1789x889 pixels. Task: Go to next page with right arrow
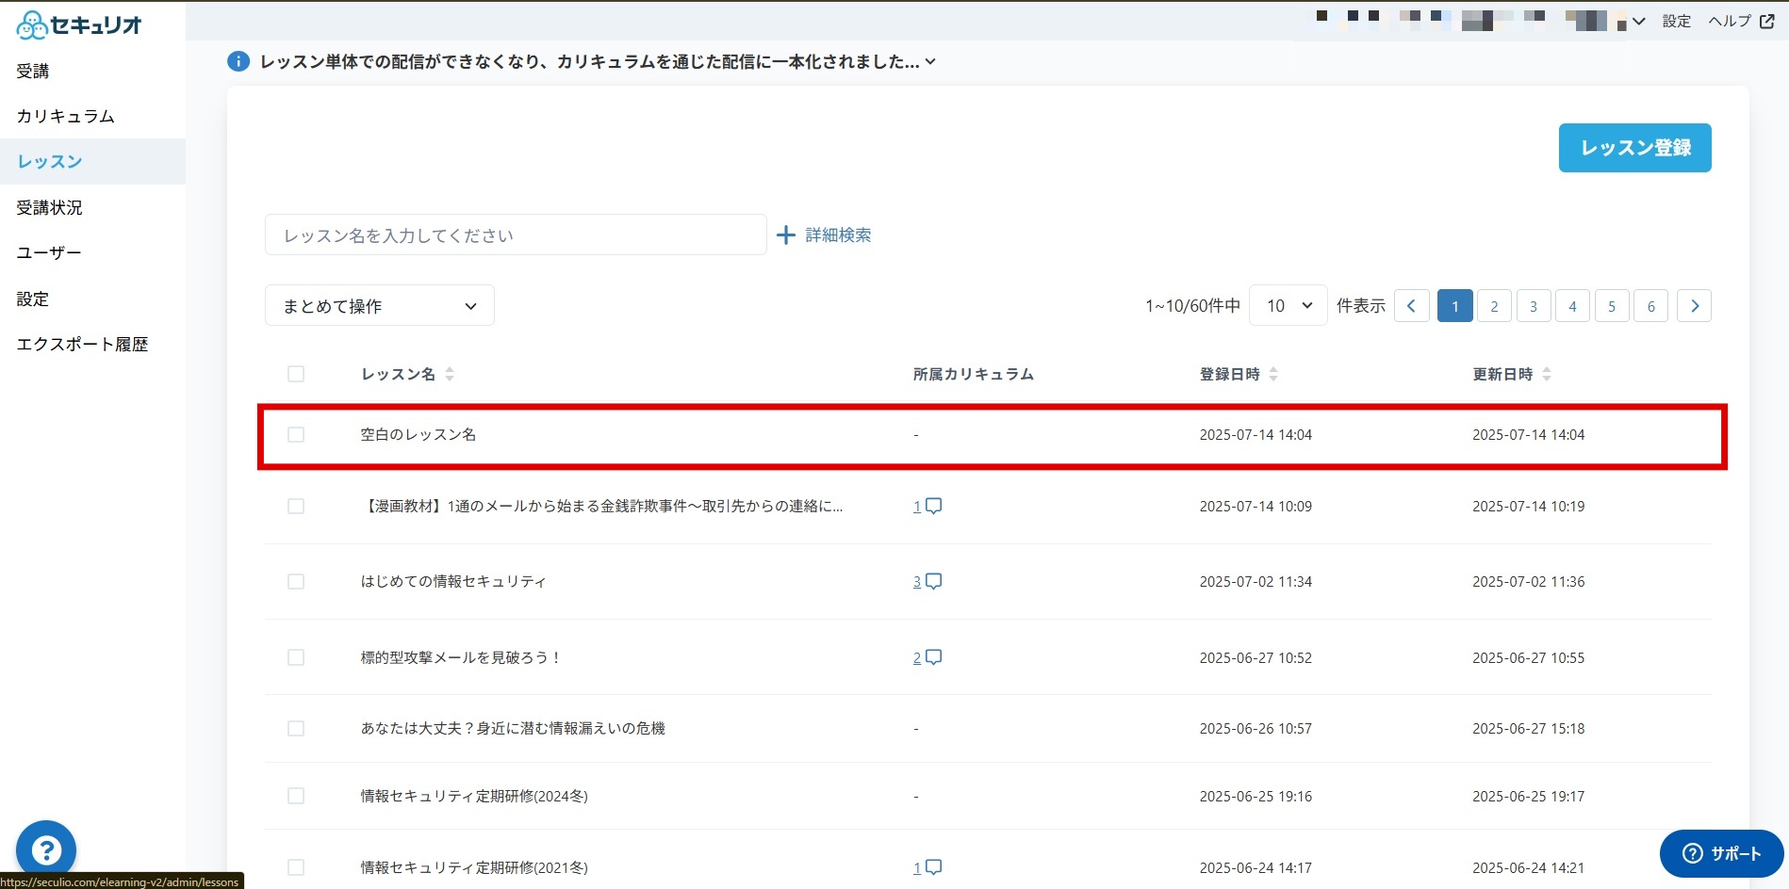1694,305
